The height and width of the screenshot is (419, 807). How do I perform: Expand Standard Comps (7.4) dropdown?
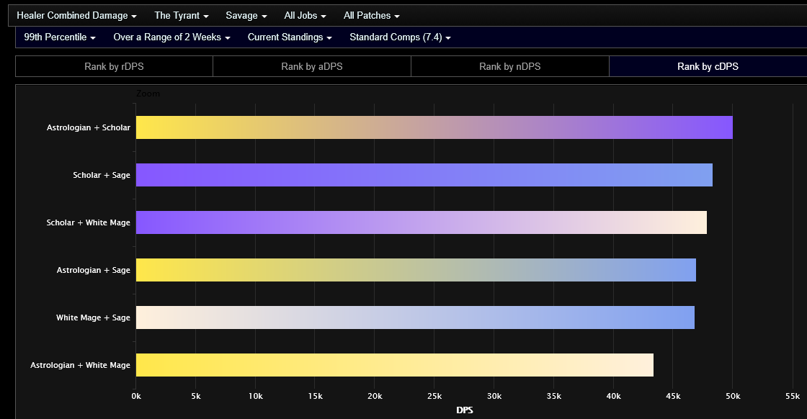pyautogui.click(x=401, y=37)
